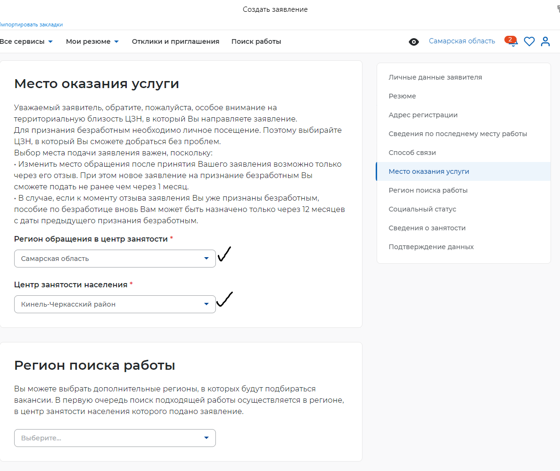Select Место оказания услуги in sidebar
The width and height of the screenshot is (560, 471).
pos(463,171)
